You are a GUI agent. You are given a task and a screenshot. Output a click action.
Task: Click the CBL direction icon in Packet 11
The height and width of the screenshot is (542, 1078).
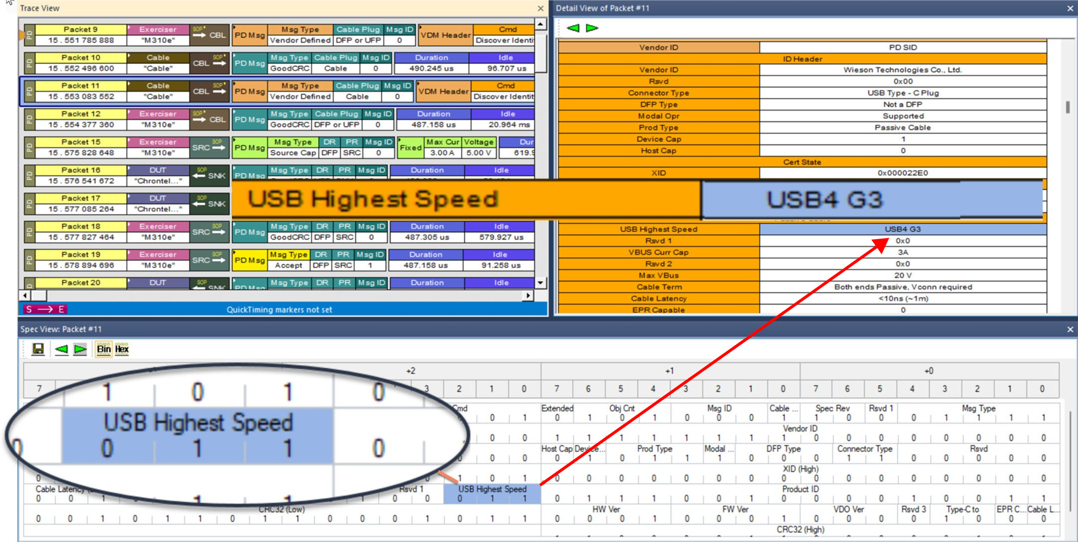pyautogui.click(x=209, y=91)
